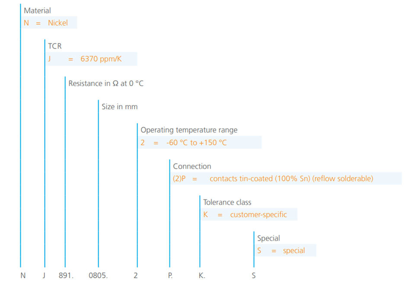Image resolution: width=415 pixels, height=289 pixels.
Task: Click the code letter J at bottom
Action: click(x=44, y=276)
